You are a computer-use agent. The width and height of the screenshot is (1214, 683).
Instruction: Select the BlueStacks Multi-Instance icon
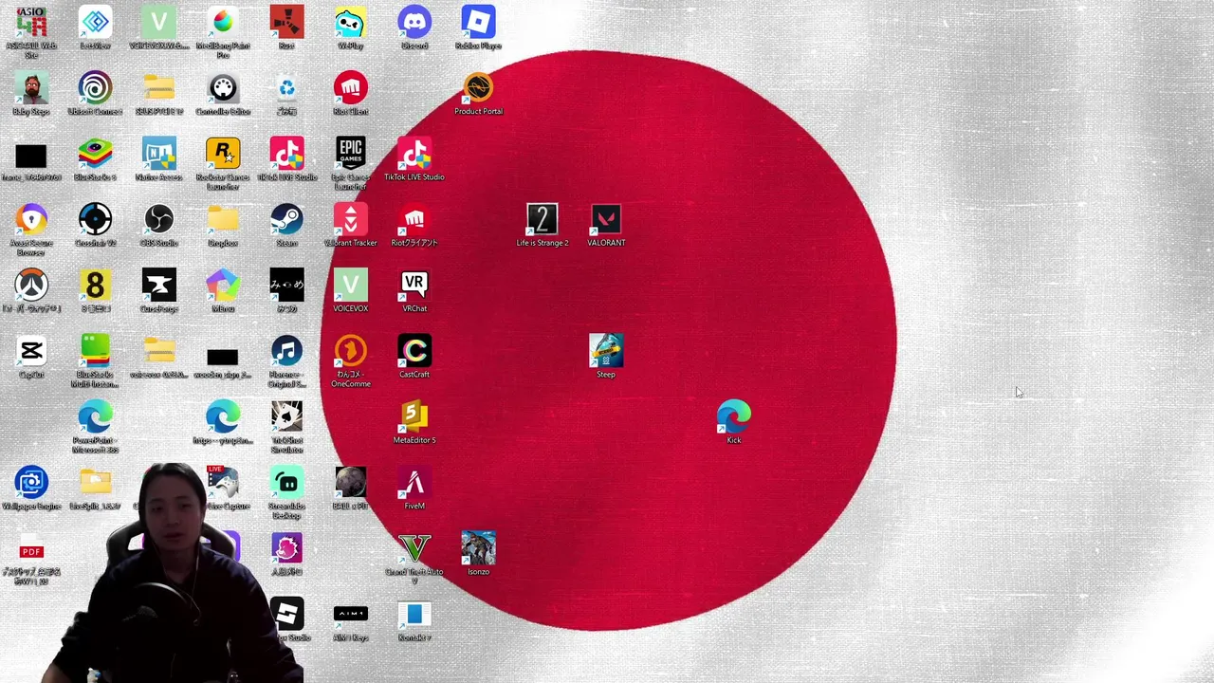[x=95, y=351]
